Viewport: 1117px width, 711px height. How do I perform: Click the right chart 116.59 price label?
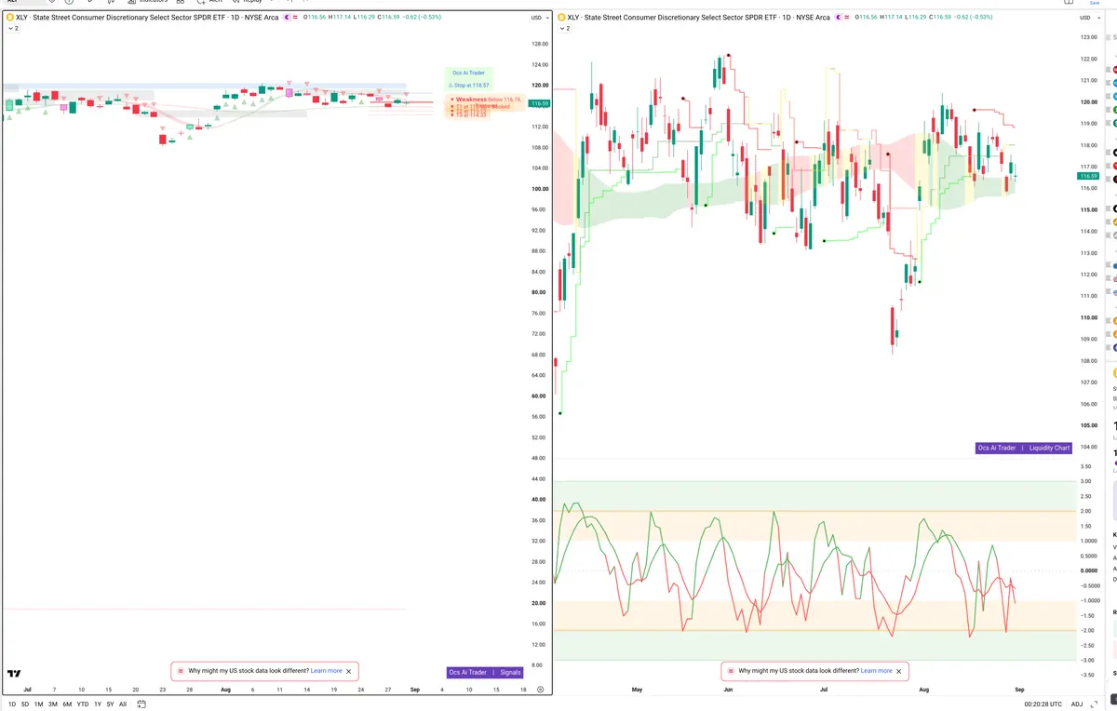point(1089,175)
